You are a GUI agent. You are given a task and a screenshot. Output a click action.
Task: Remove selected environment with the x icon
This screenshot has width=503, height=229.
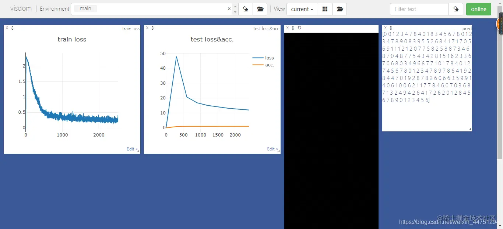point(229,9)
